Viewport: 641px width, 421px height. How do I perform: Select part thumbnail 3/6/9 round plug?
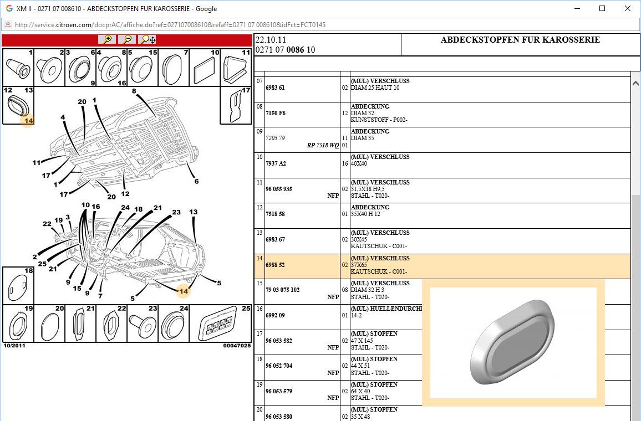[x=80, y=68]
